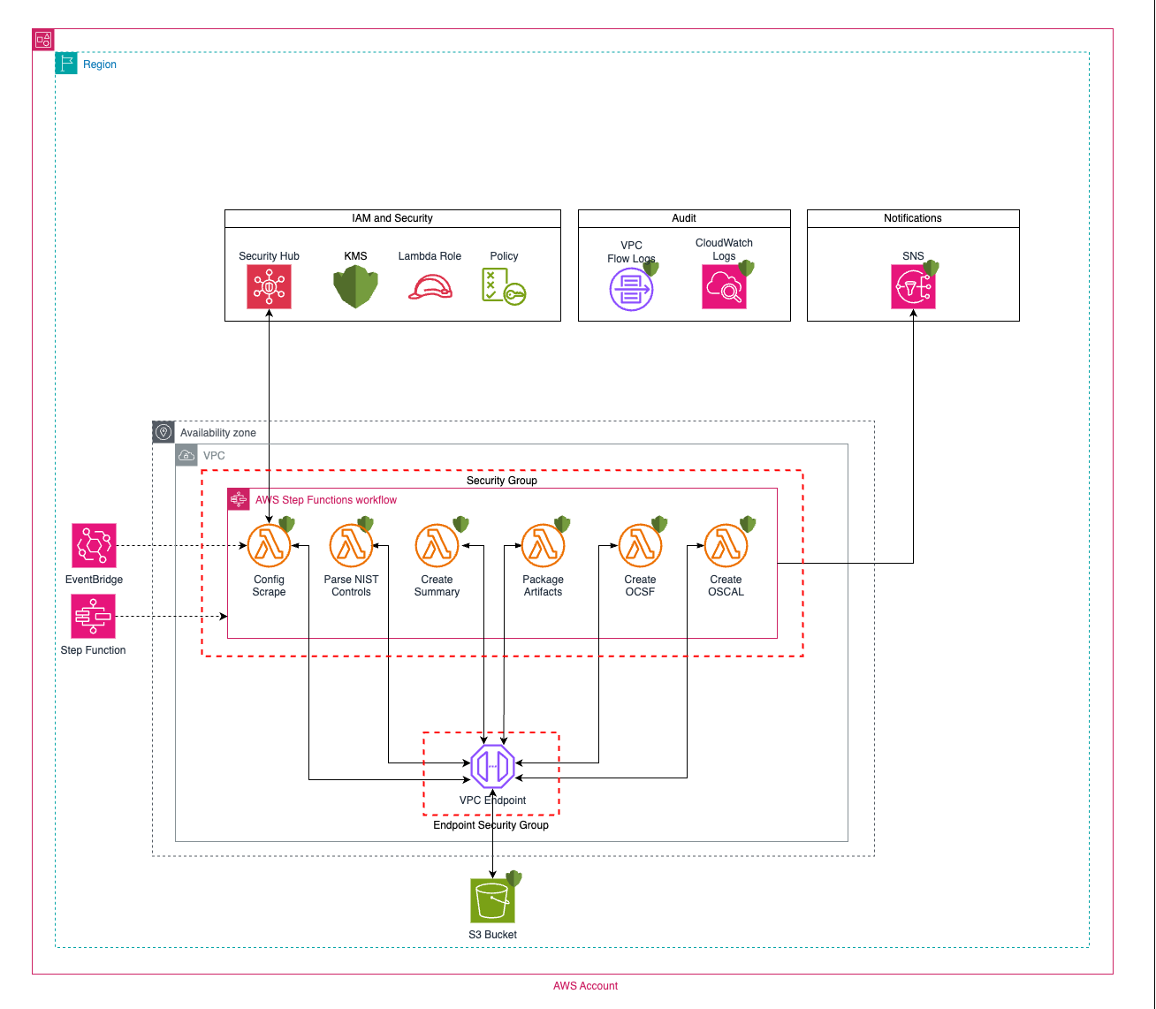Click the Audit group header
Screen dimensions: 1156x1009
[x=684, y=218]
